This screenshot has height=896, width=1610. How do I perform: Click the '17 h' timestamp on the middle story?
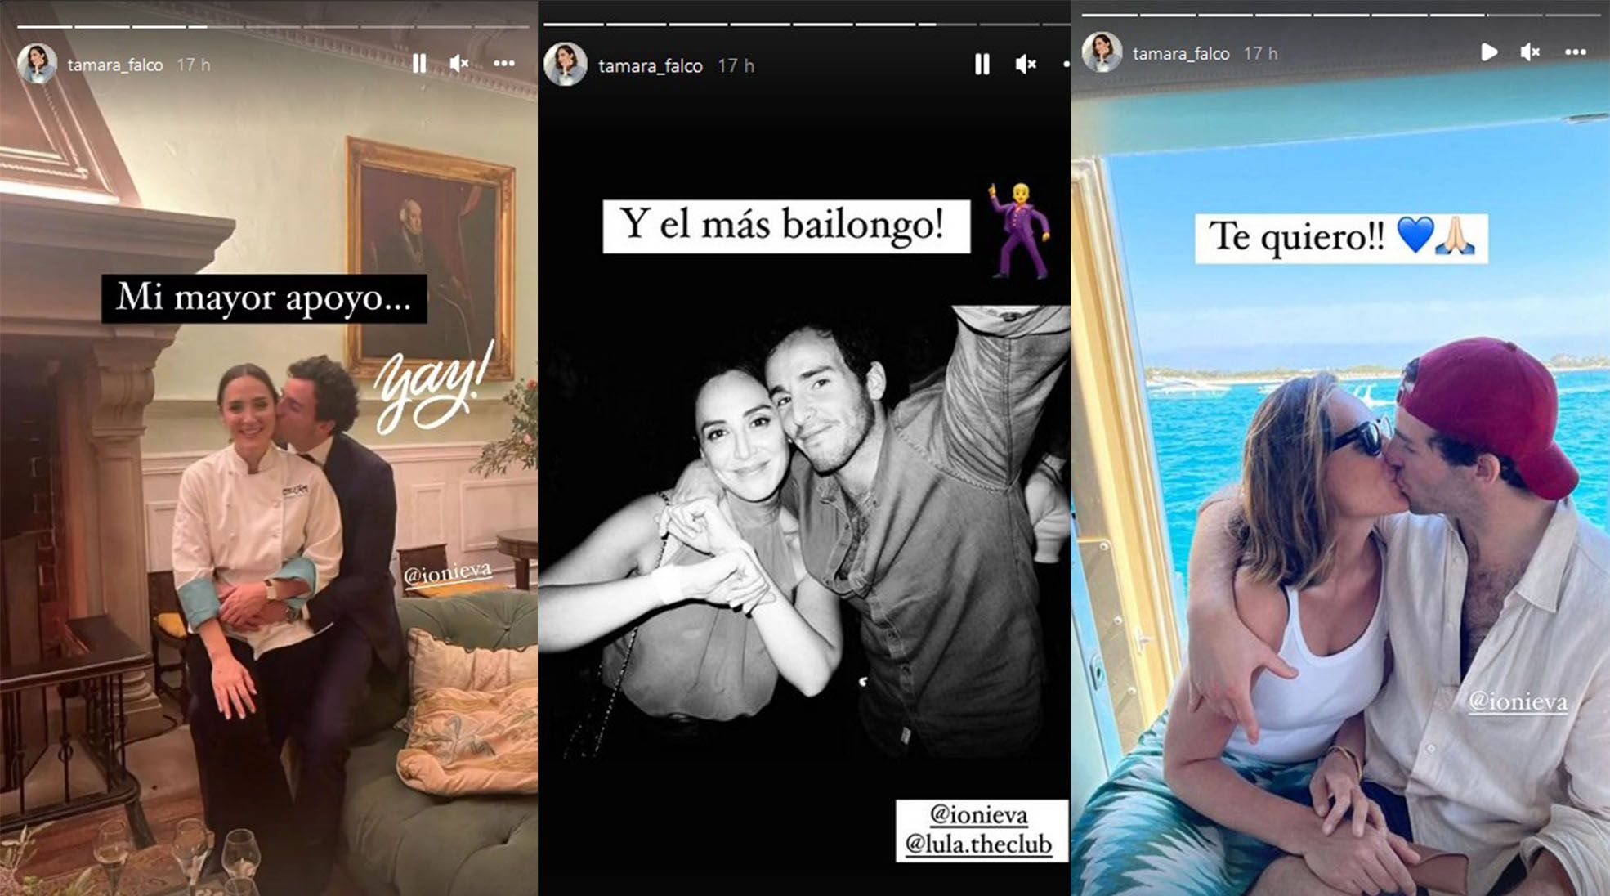(736, 66)
